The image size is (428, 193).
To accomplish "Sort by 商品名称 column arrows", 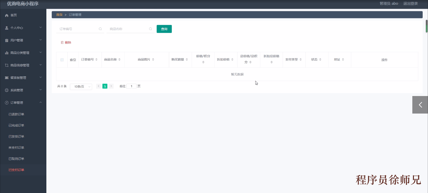I will pyautogui.click(x=119, y=59).
